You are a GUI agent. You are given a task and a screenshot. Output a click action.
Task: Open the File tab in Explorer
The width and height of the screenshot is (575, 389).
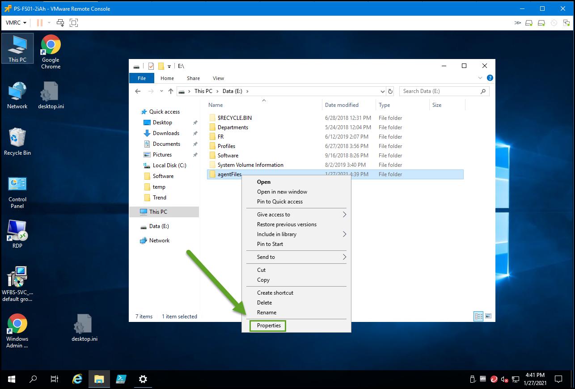coord(141,78)
